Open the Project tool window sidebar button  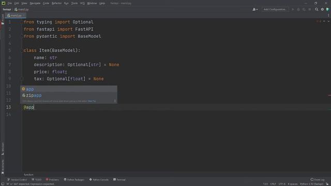[x=3, y=20]
